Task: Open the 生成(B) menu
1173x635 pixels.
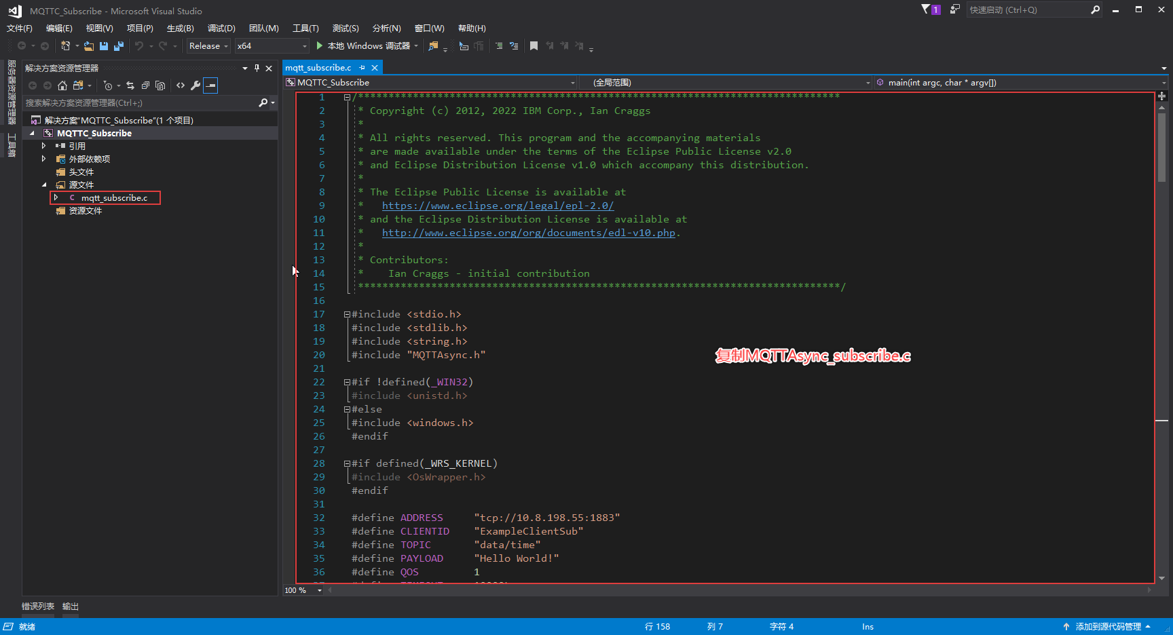Action: coord(180,28)
